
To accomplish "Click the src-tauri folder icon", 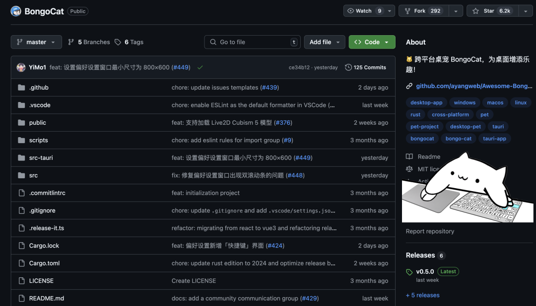I will pyautogui.click(x=21, y=158).
